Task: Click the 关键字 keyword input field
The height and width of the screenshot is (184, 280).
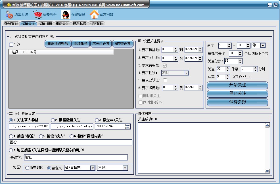Action: pyautogui.click(x=76, y=157)
